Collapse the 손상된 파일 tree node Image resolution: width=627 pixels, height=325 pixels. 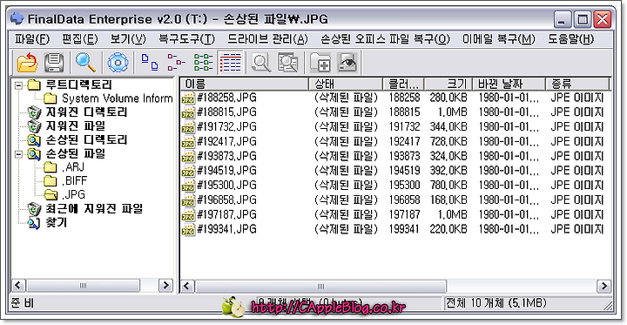pyautogui.click(x=18, y=153)
